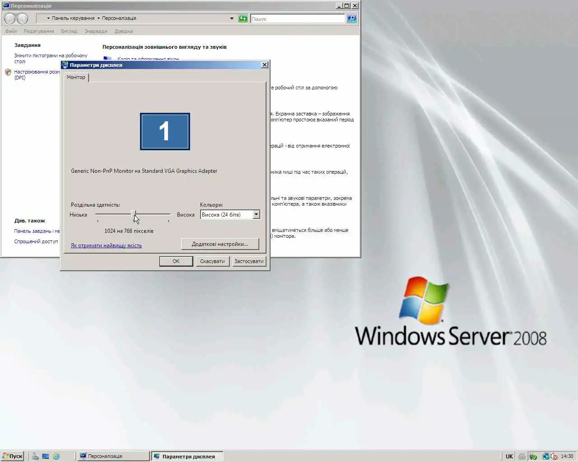Click OK in display settings dialog

[176, 261]
